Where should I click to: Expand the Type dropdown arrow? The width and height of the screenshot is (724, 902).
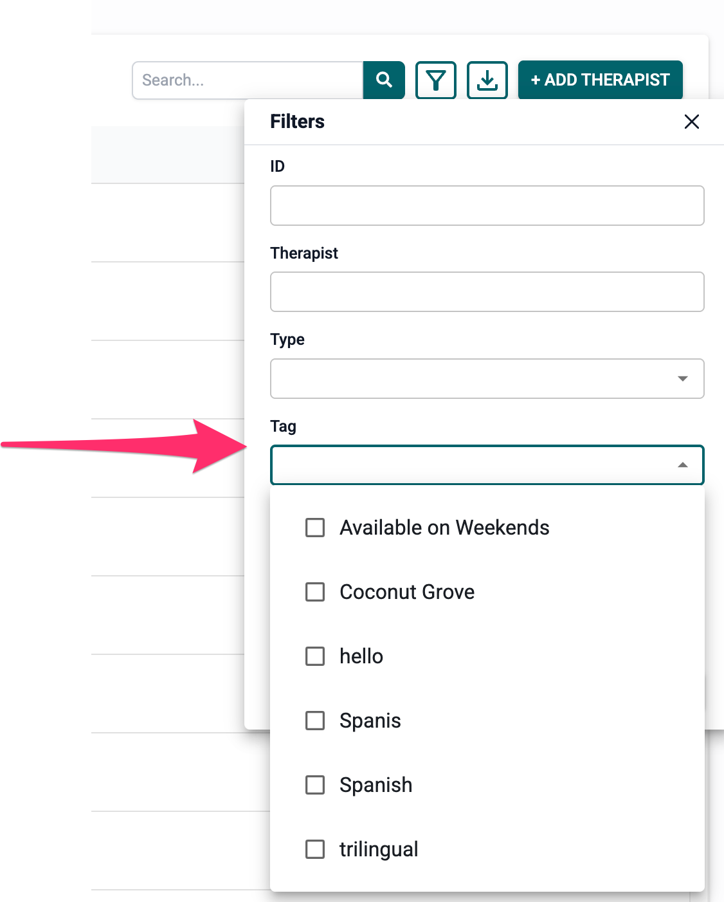point(683,378)
